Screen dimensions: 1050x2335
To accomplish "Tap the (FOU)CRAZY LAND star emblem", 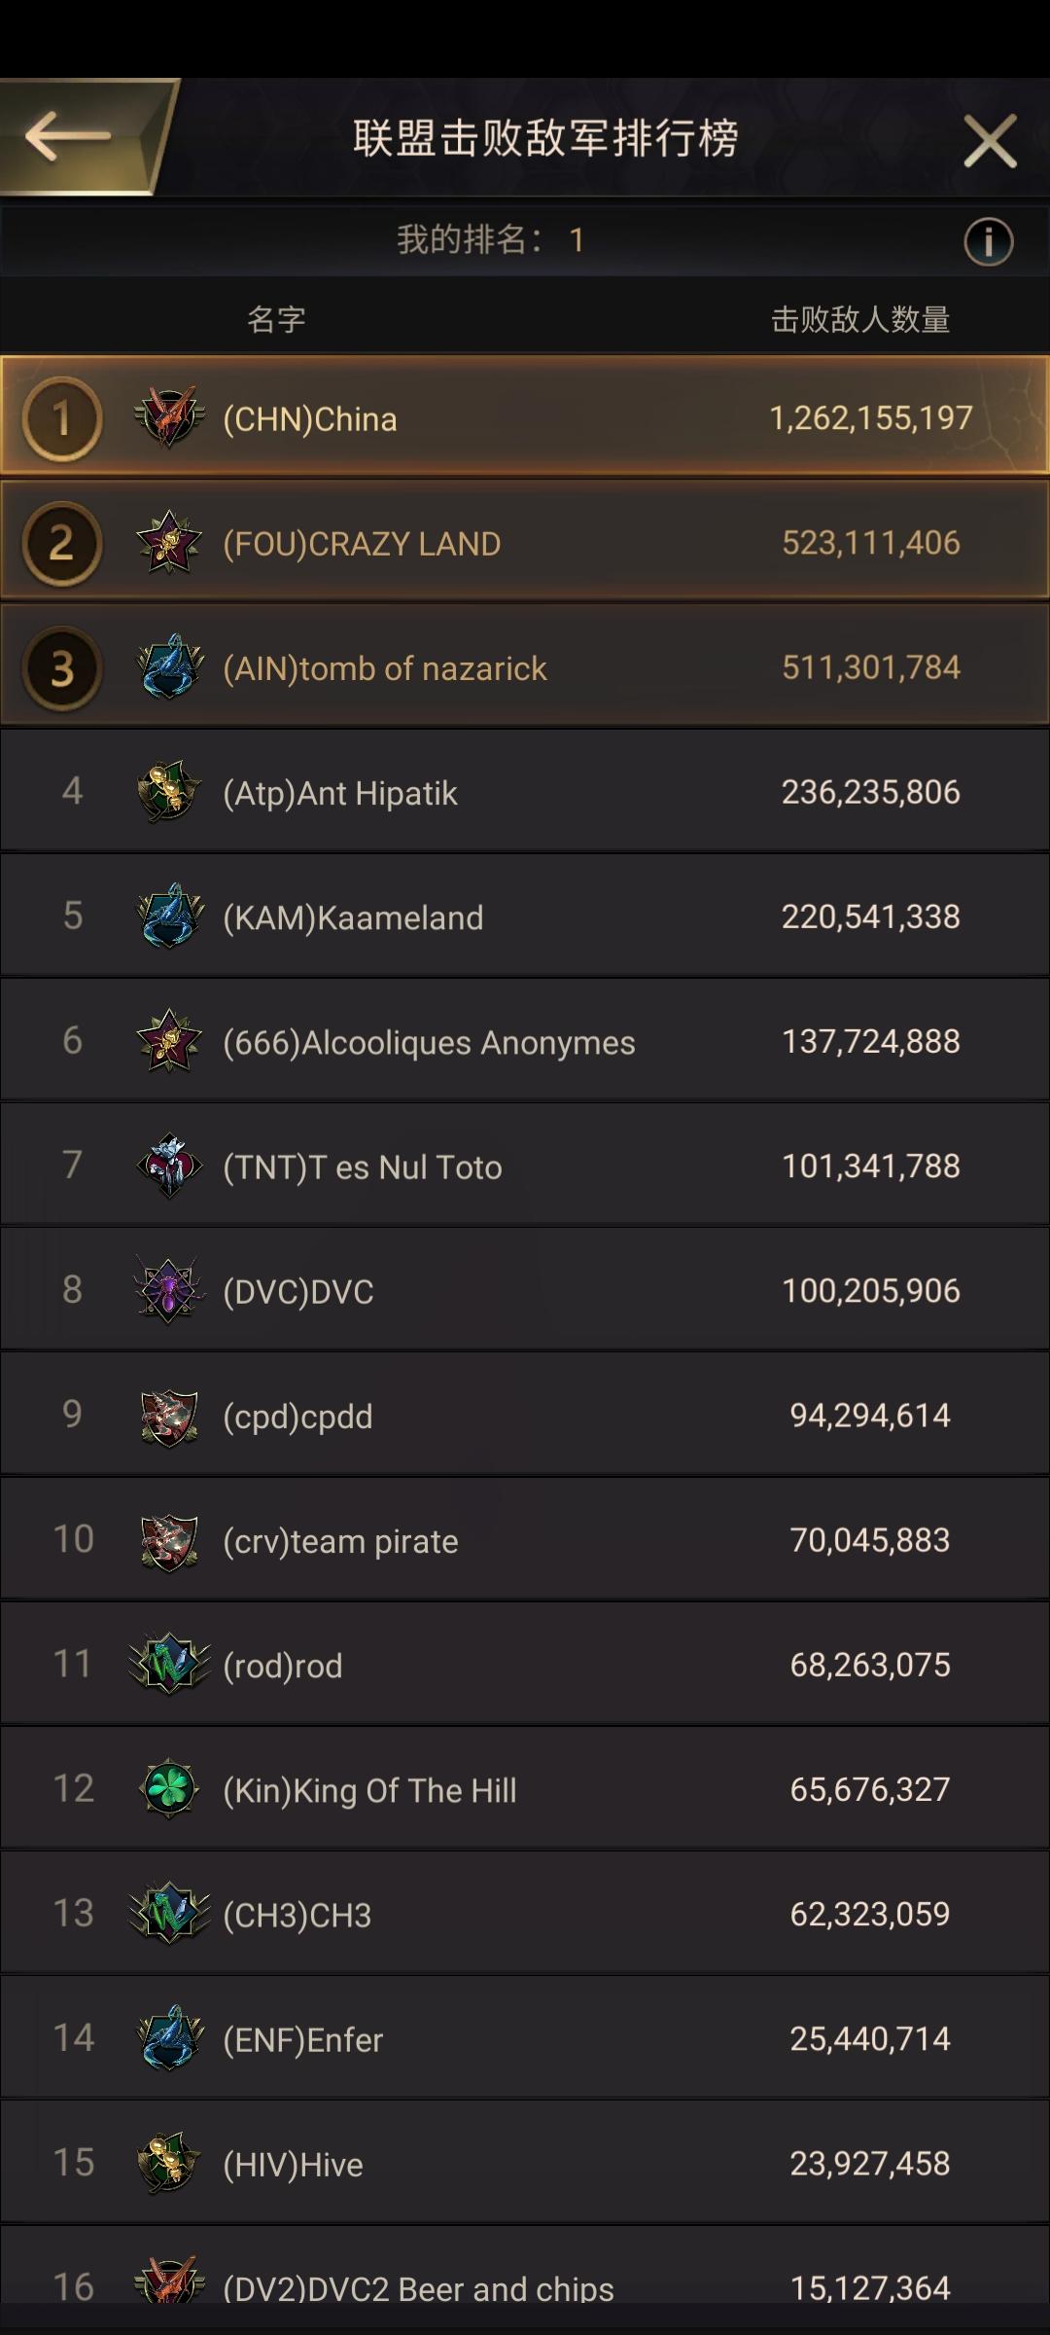I will [x=169, y=543].
